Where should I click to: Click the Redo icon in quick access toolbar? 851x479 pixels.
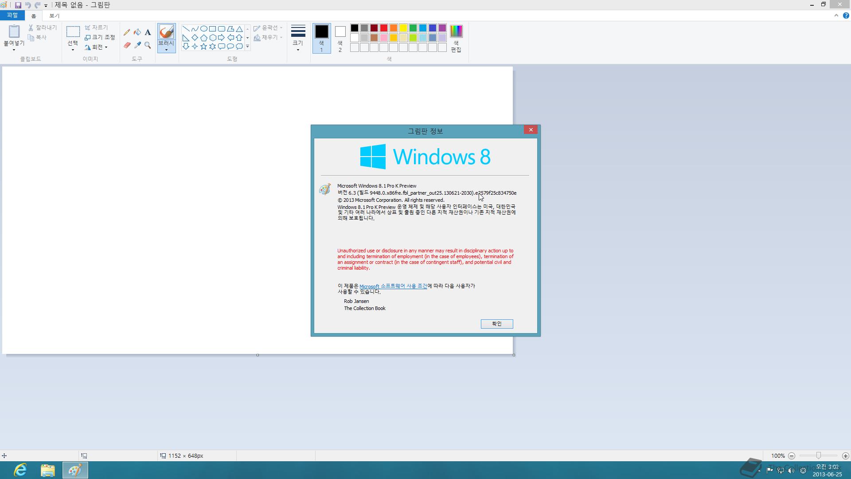(37, 5)
